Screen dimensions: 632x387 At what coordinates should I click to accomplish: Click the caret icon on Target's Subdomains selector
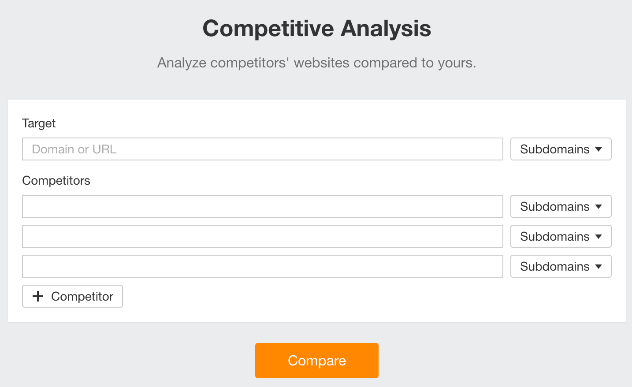pyautogui.click(x=599, y=149)
